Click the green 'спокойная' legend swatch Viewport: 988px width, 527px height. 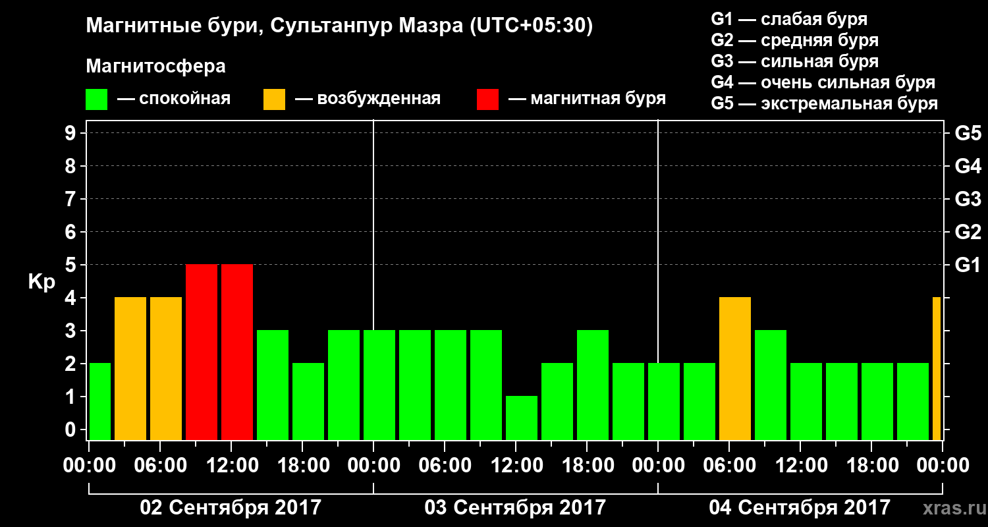point(96,99)
